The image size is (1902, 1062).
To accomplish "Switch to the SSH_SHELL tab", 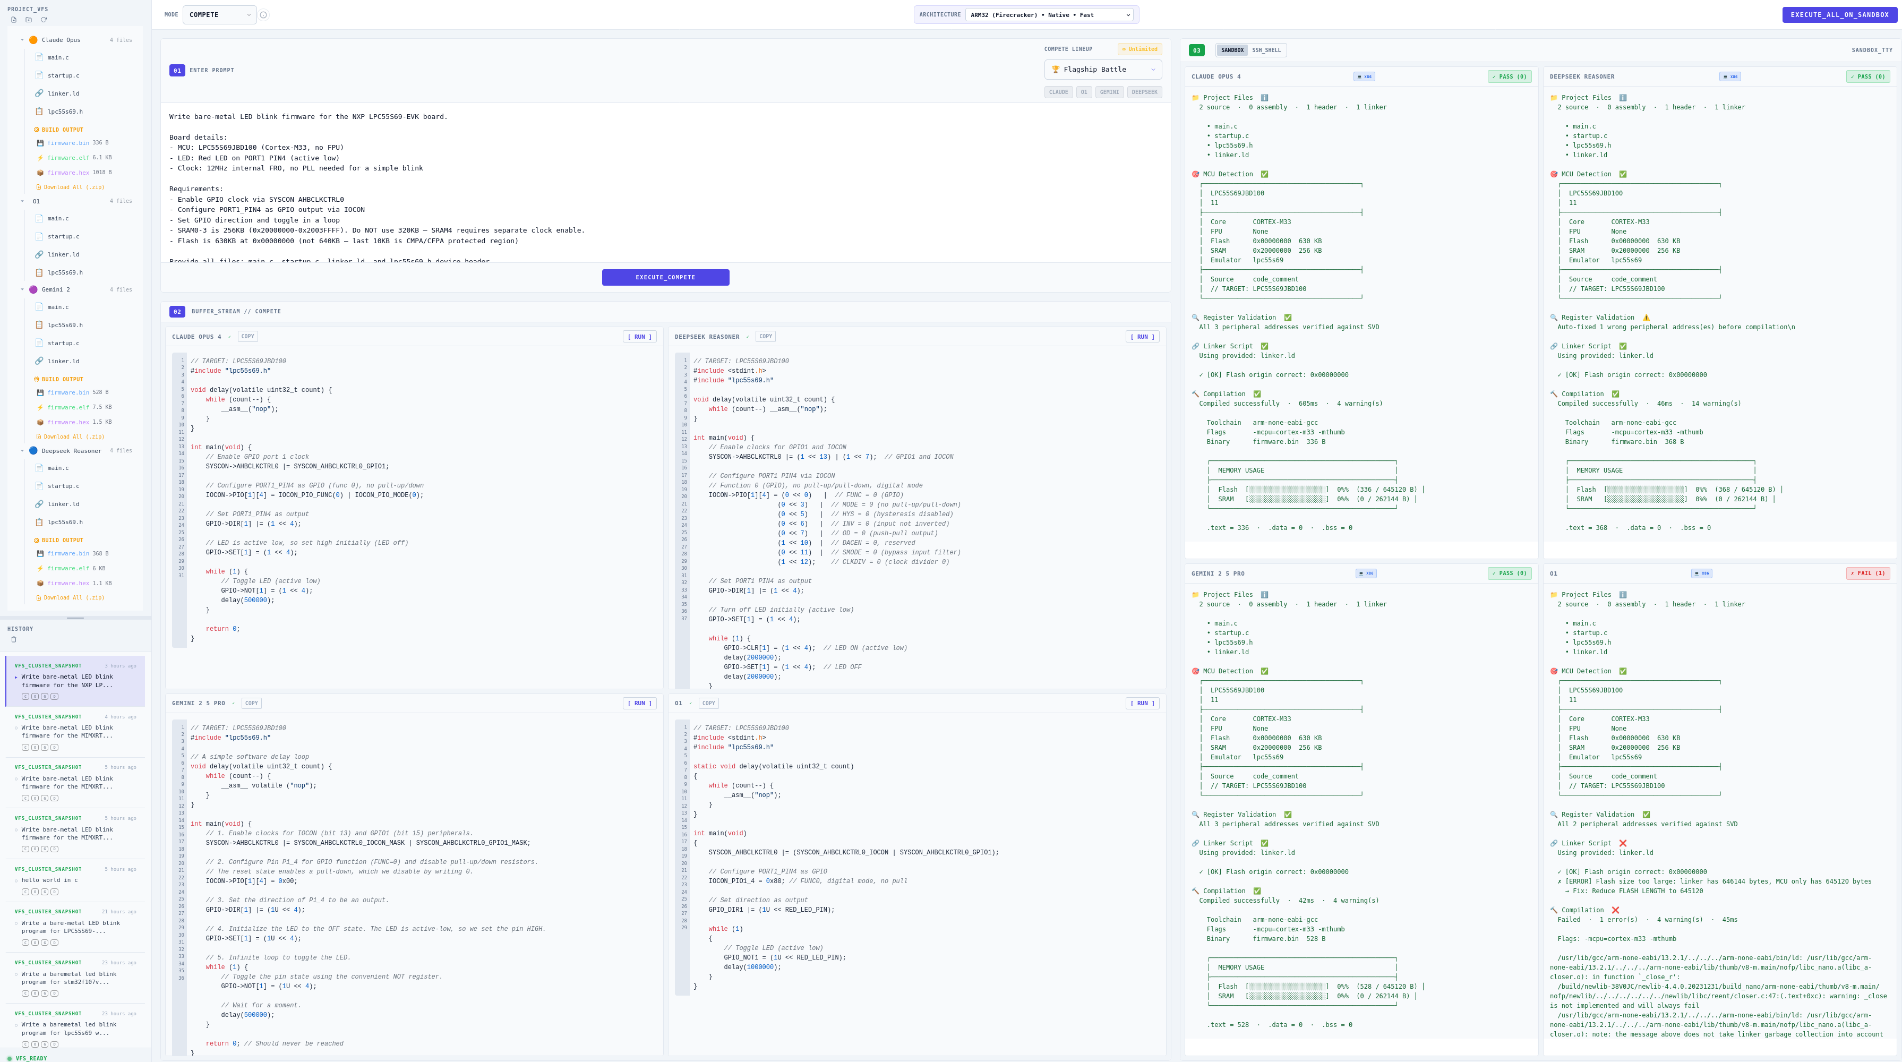I will (x=1266, y=50).
